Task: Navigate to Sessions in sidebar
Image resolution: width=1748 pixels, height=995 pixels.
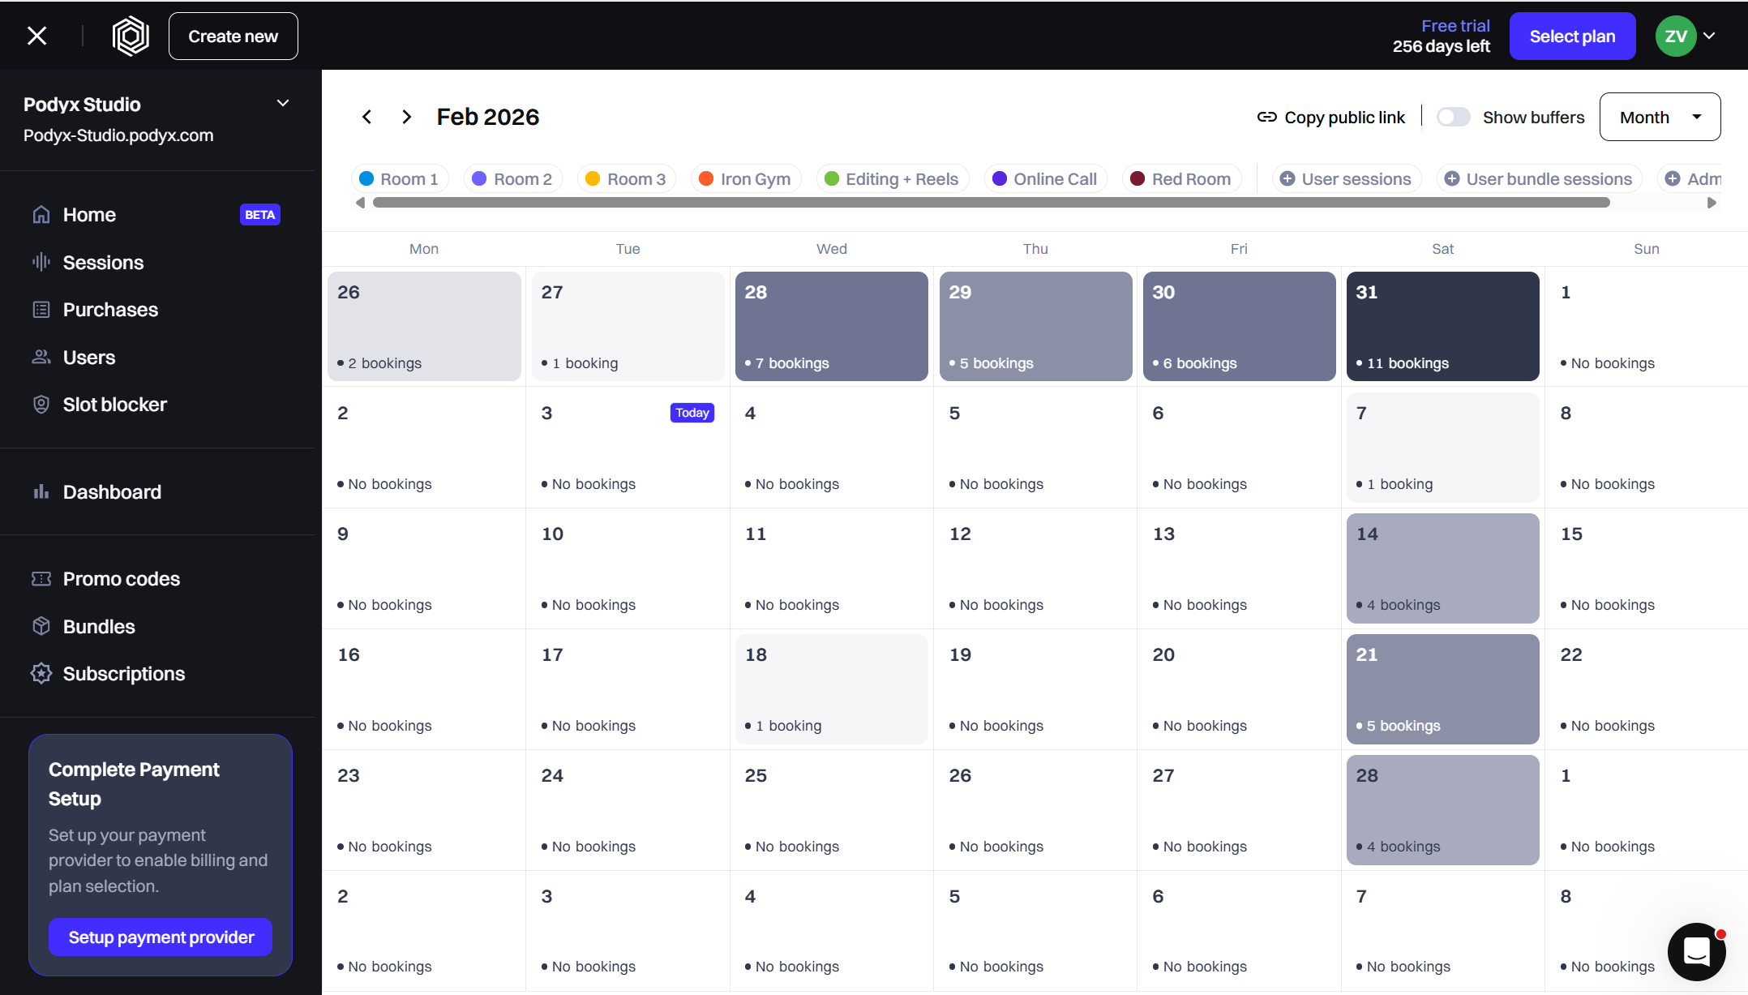Action: tap(103, 263)
